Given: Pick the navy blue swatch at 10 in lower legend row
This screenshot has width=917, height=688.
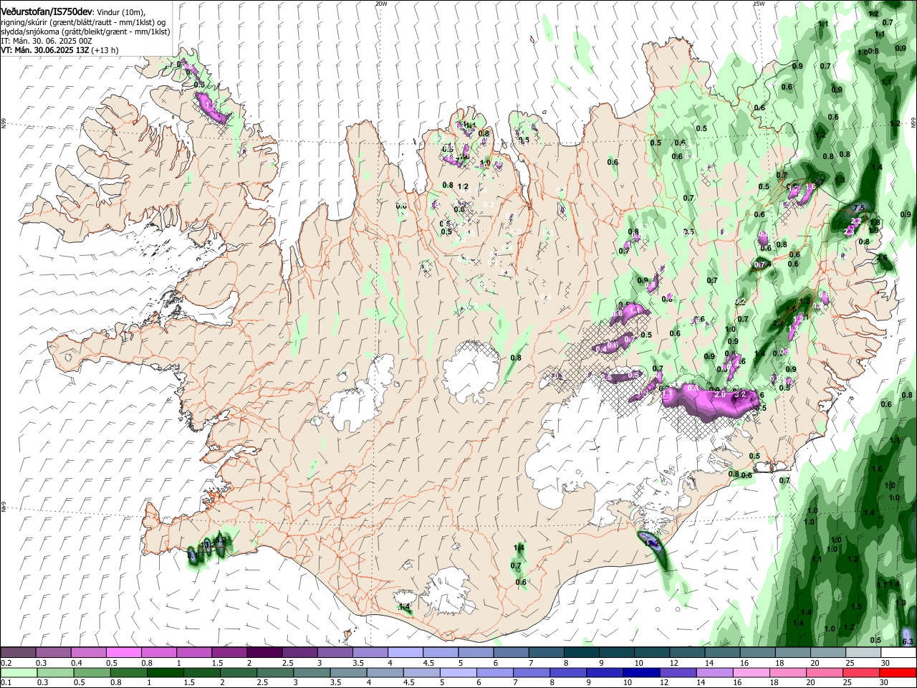Looking at the screenshot, I should pyautogui.click(x=641, y=672).
